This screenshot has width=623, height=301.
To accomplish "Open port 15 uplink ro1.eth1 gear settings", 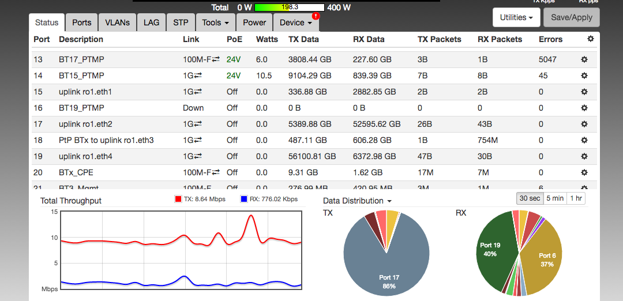I will click(584, 92).
